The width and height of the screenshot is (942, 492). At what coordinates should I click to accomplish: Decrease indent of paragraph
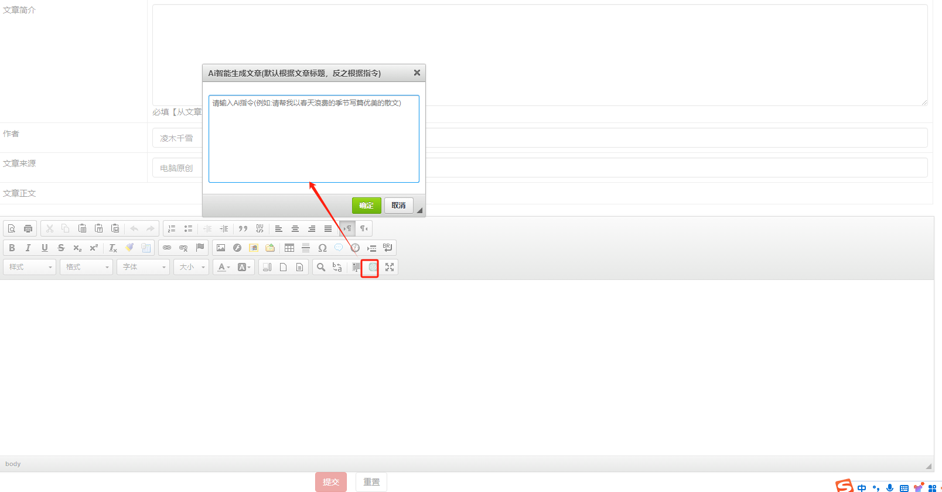click(207, 228)
